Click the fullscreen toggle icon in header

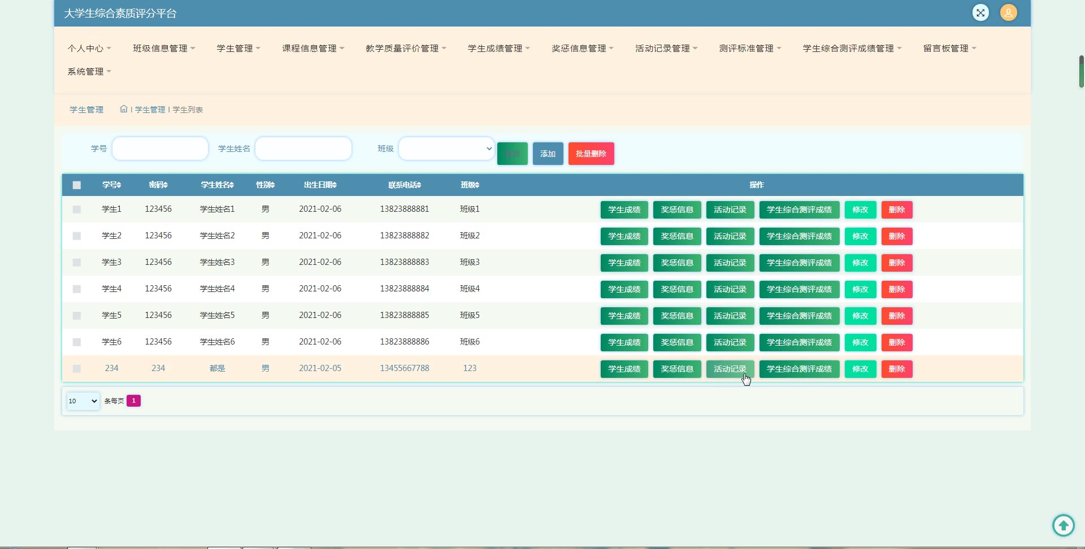click(x=980, y=12)
